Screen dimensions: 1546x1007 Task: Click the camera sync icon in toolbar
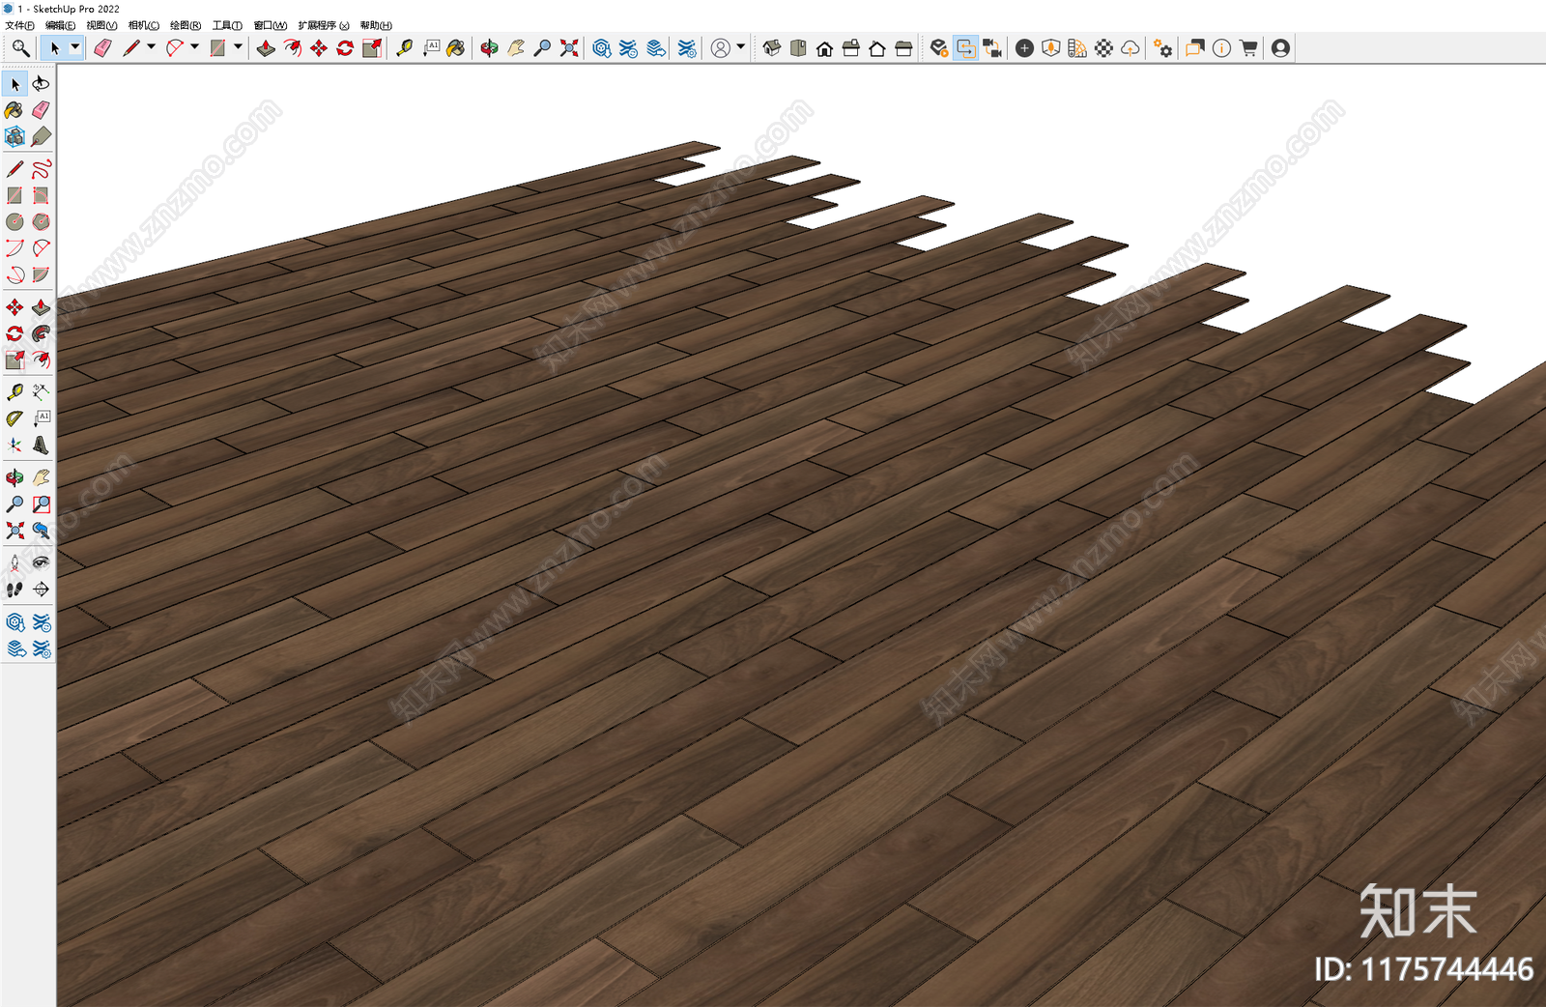[992, 47]
